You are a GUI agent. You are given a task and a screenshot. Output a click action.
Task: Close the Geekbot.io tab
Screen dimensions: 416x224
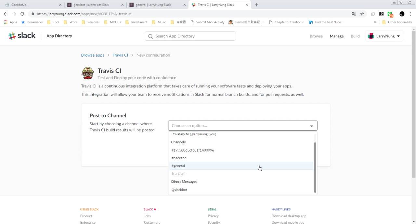[x=60, y=5]
